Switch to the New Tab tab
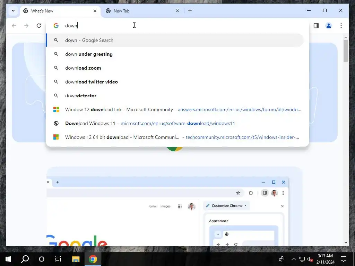Screen dimensions: 355x266 [x=142, y=11]
